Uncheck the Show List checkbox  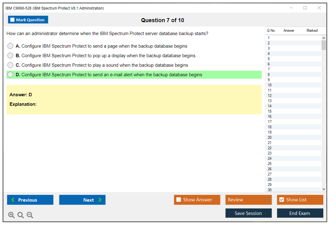(x=281, y=200)
